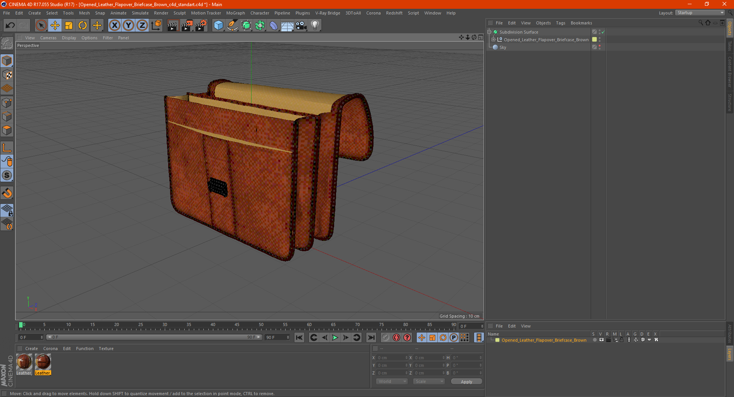Add a Cube primitive object
The image size is (734, 397).
[218, 26]
